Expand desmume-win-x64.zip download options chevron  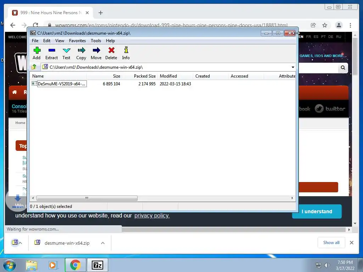[x=103, y=243]
